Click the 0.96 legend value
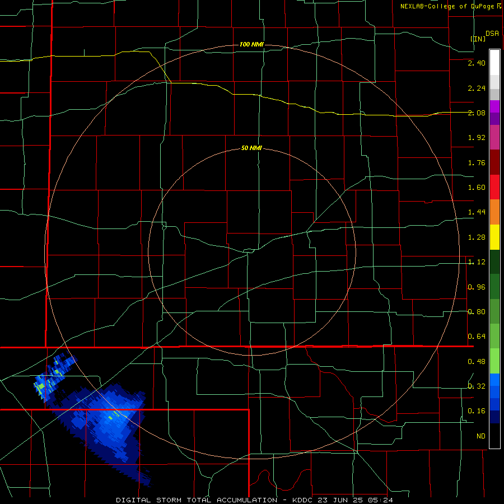This screenshot has width=504, height=504. (x=477, y=287)
